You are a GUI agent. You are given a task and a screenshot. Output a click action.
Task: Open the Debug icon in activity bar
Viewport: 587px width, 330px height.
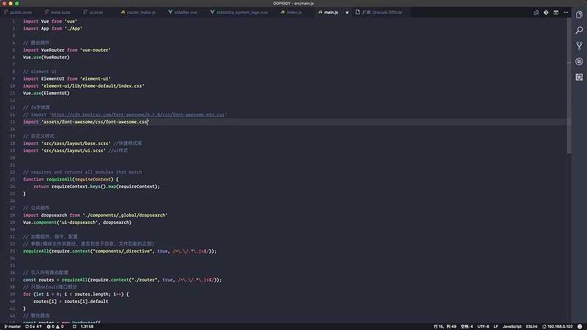click(579, 61)
